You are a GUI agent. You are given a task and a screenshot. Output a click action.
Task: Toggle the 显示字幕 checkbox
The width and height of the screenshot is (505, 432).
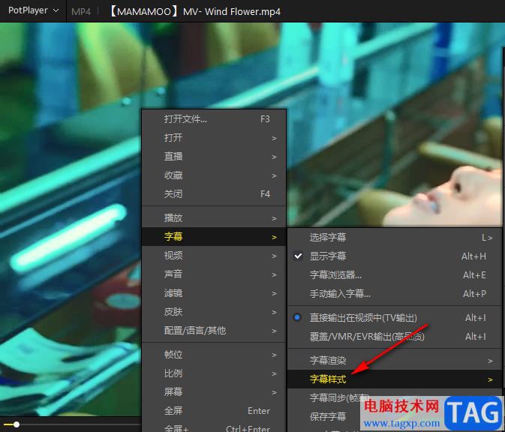tap(298, 256)
